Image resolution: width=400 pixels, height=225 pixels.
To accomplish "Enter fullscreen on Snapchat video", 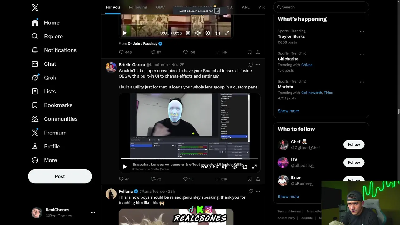I will pyautogui.click(x=254, y=167).
